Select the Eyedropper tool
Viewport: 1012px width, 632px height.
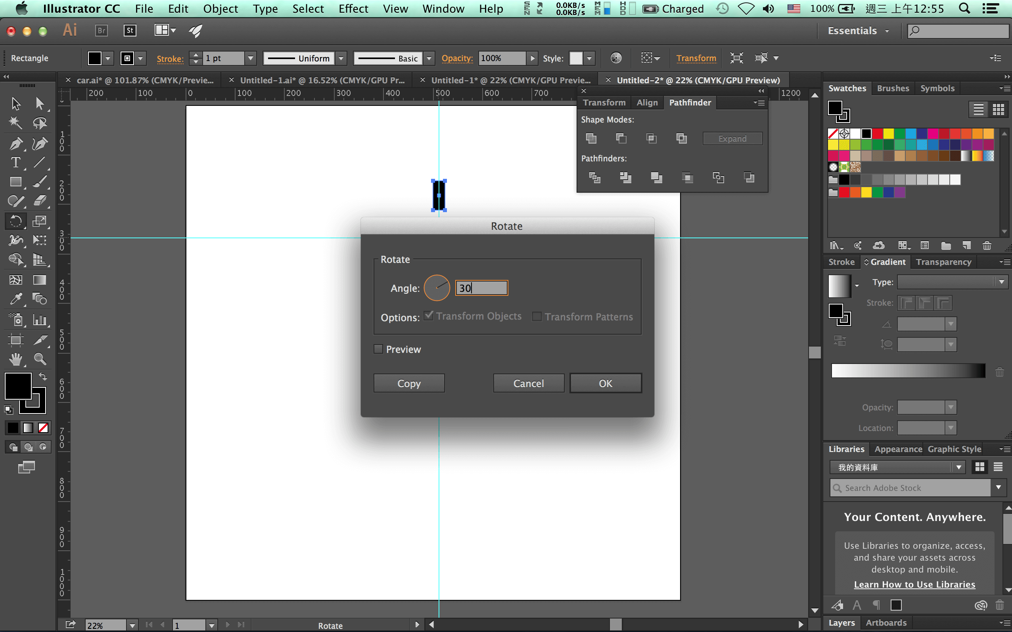coord(16,299)
